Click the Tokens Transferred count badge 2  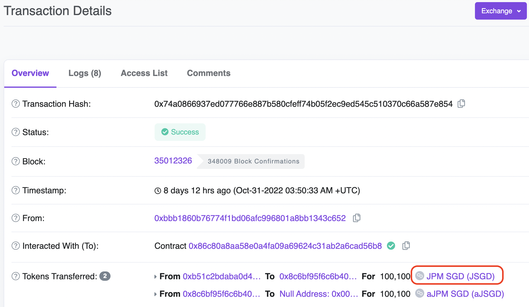pos(105,276)
